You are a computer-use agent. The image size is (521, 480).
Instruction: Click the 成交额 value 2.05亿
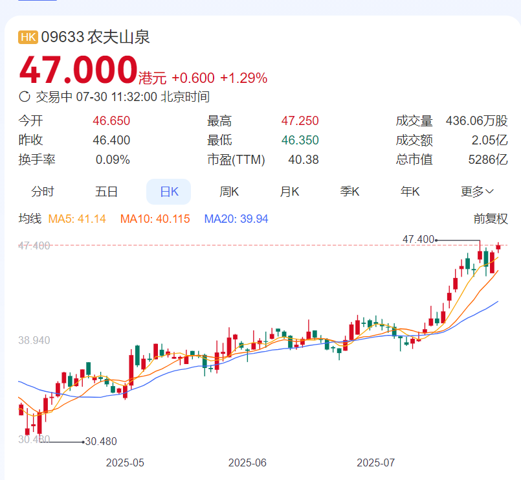[490, 140]
